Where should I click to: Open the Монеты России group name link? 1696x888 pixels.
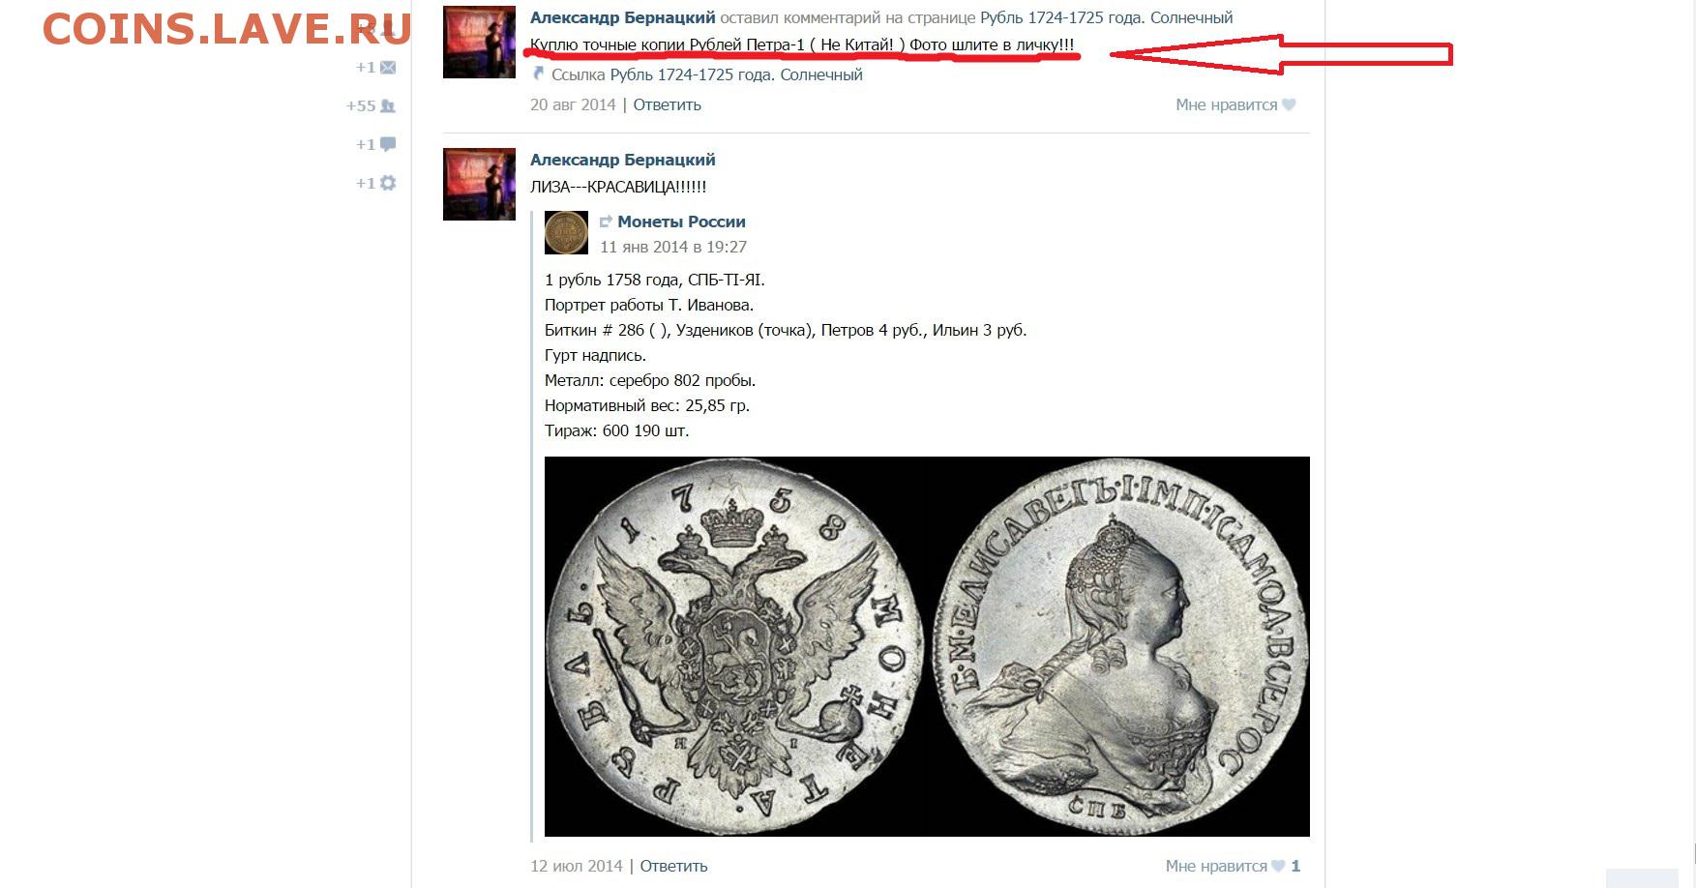point(681,222)
